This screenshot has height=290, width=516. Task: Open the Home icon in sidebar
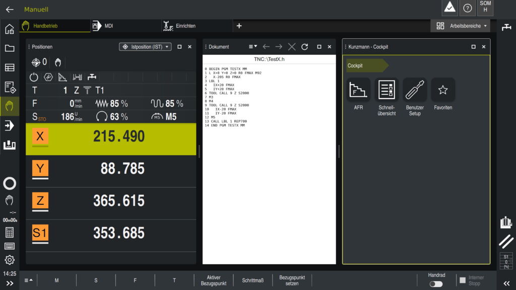pyautogui.click(x=10, y=29)
